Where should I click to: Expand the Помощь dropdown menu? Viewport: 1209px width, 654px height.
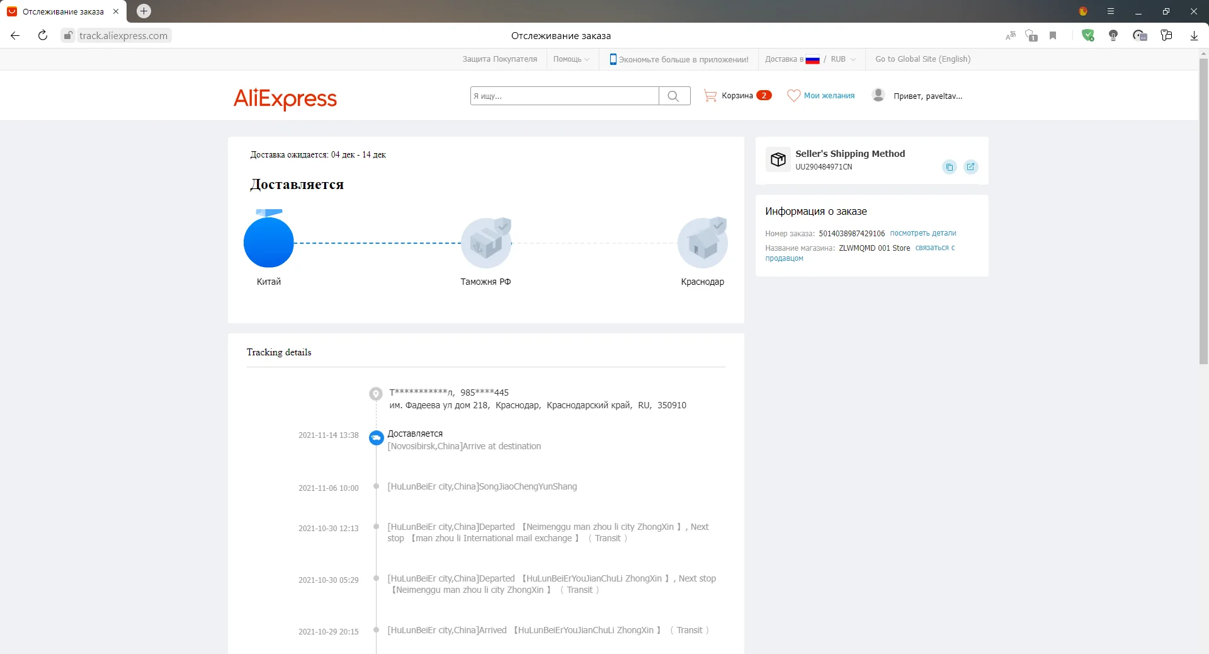click(571, 59)
